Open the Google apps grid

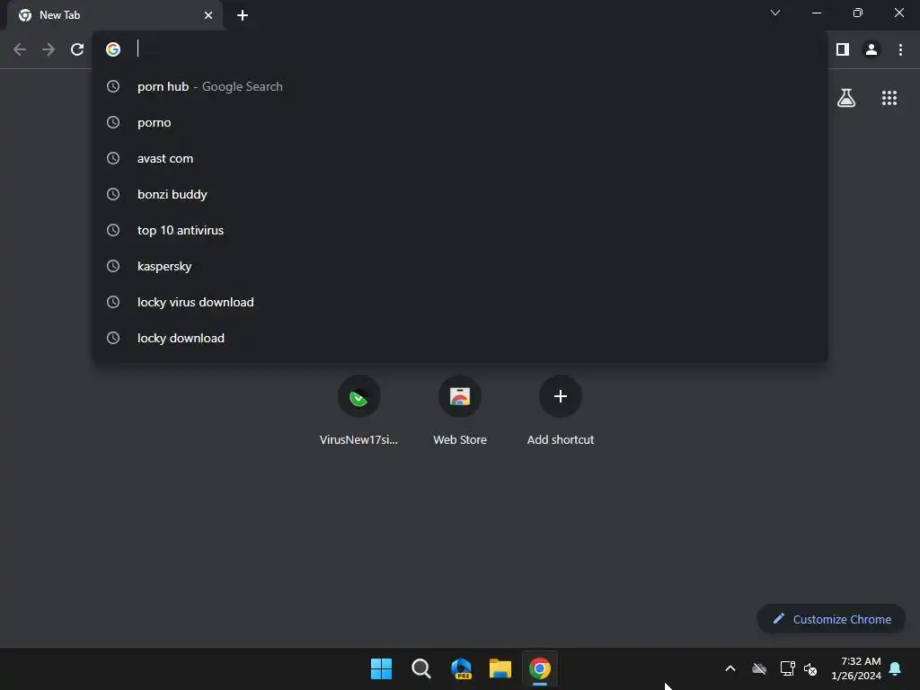pos(889,98)
